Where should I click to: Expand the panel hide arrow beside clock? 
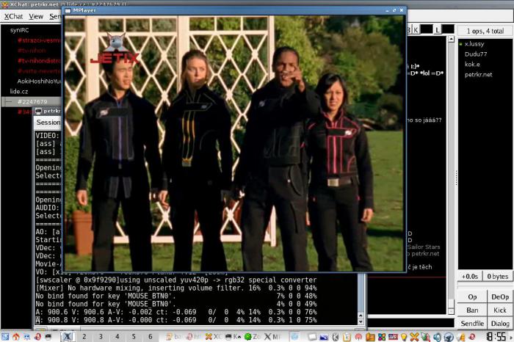point(511,337)
